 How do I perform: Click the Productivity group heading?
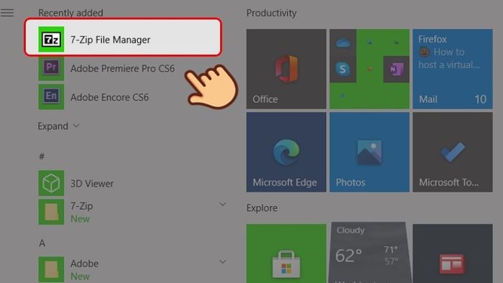(272, 13)
